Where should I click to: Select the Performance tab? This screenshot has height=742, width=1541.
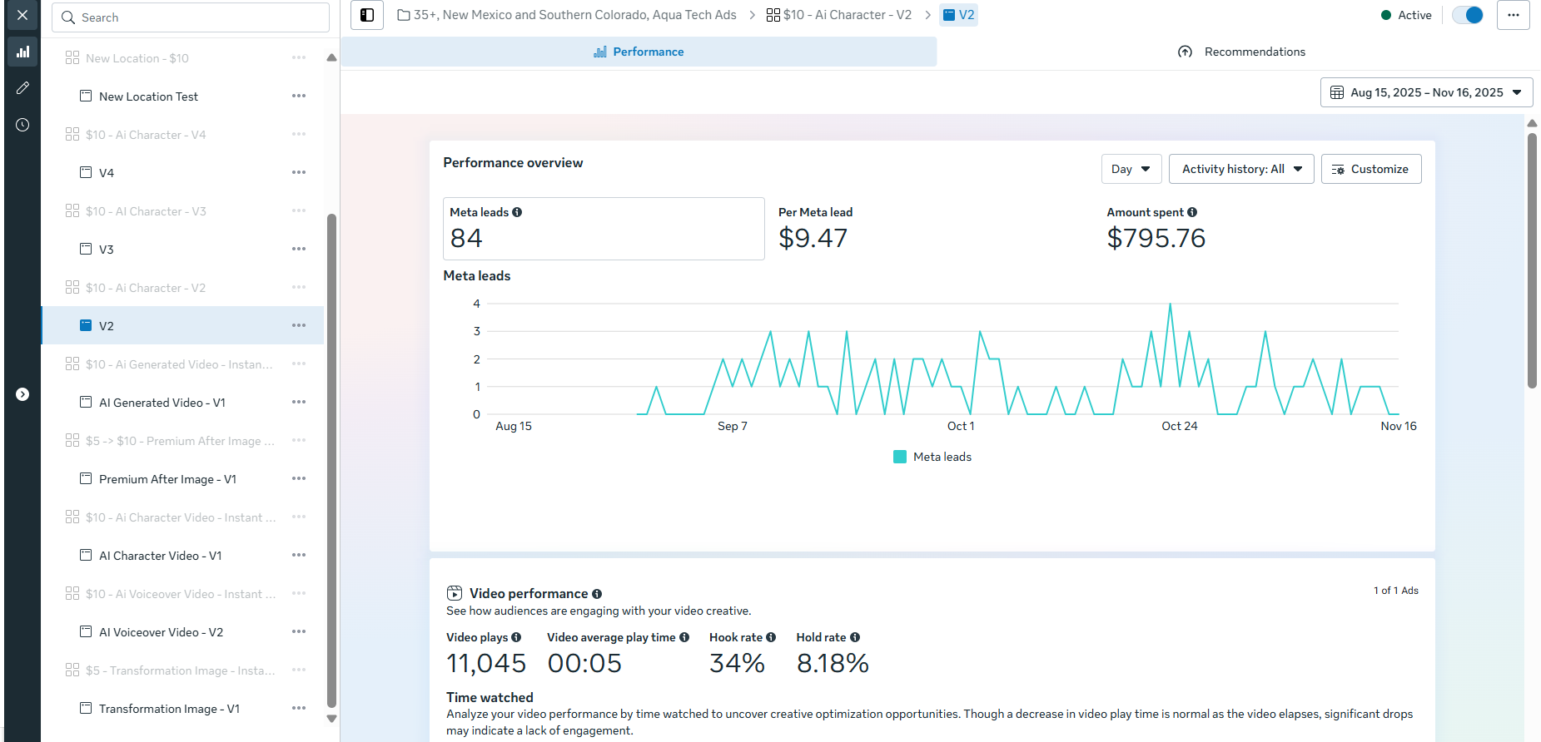(x=639, y=52)
